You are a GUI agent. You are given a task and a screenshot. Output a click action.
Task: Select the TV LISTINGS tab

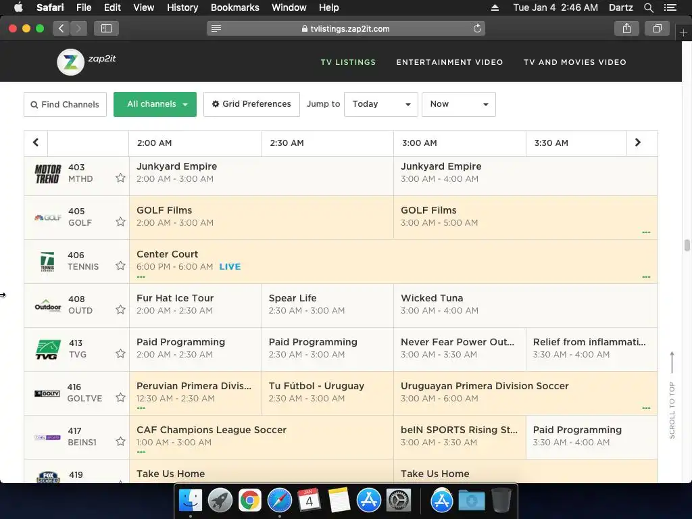click(348, 62)
